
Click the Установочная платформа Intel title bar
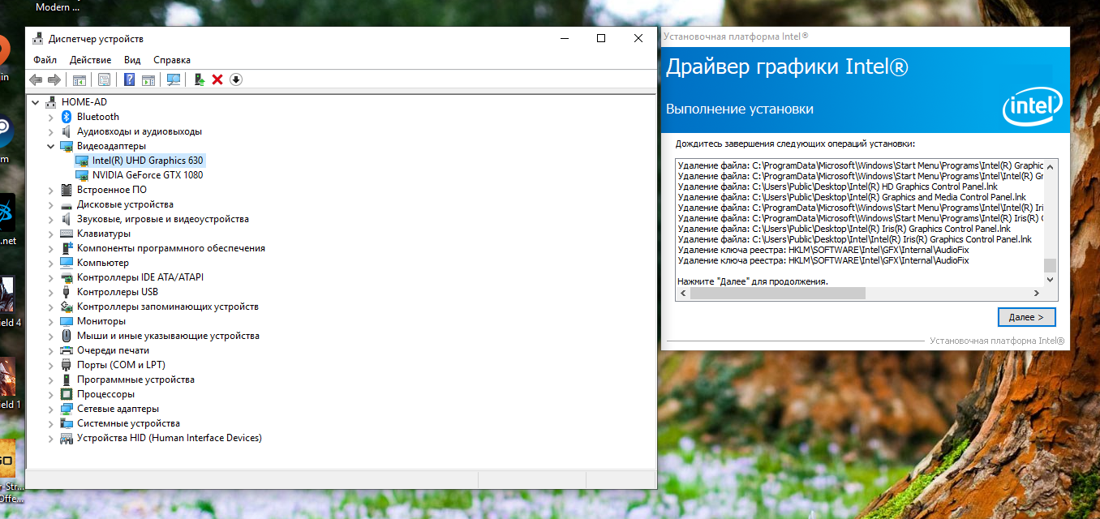point(866,36)
